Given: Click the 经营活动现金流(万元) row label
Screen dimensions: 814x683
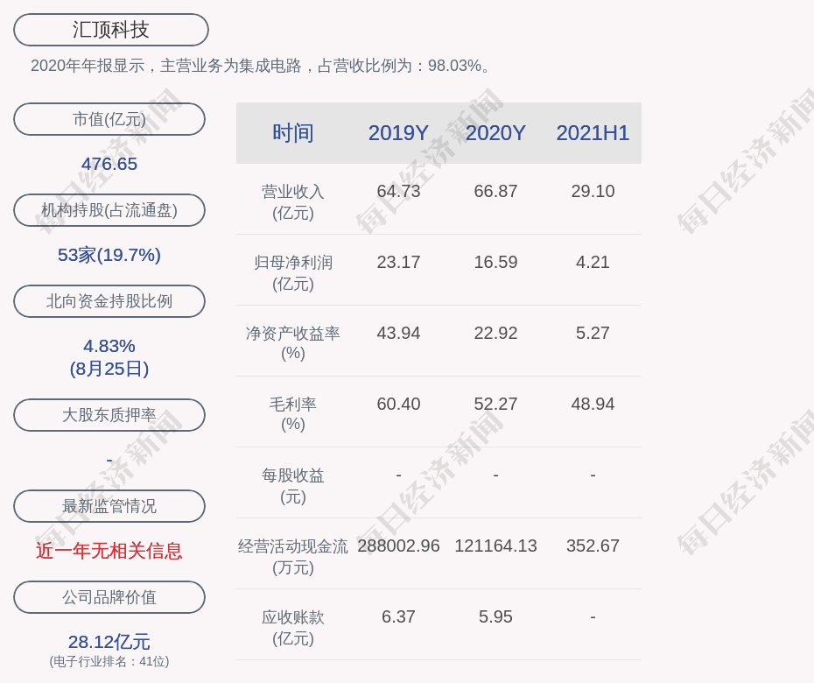Looking at the screenshot, I should coord(293,557).
